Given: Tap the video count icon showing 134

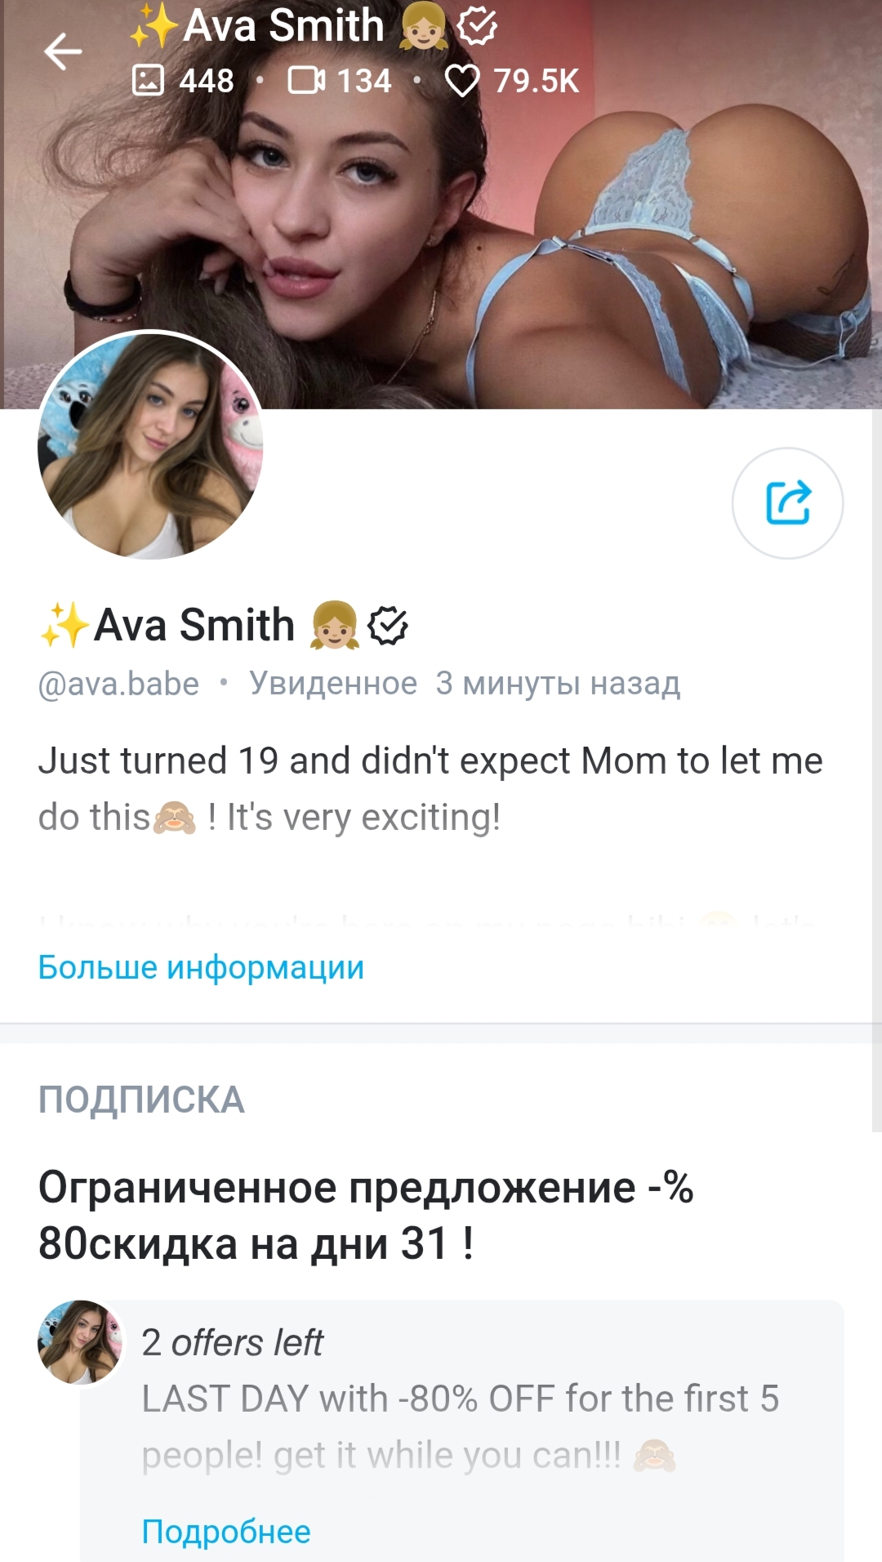Looking at the screenshot, I should 306,80.
